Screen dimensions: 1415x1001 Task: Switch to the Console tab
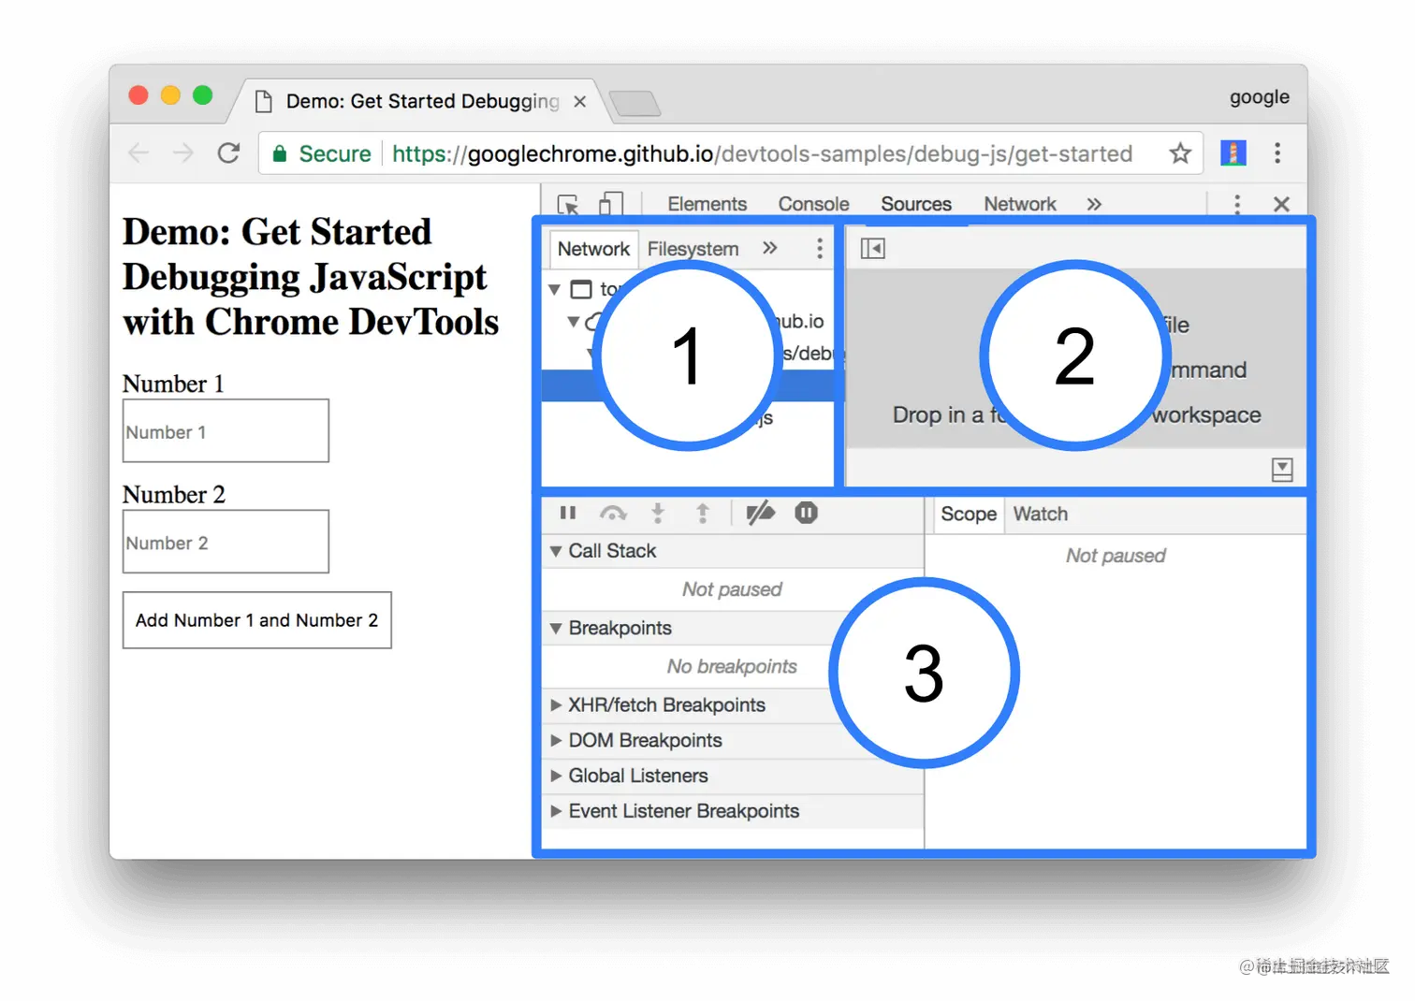tap(813, 204)
